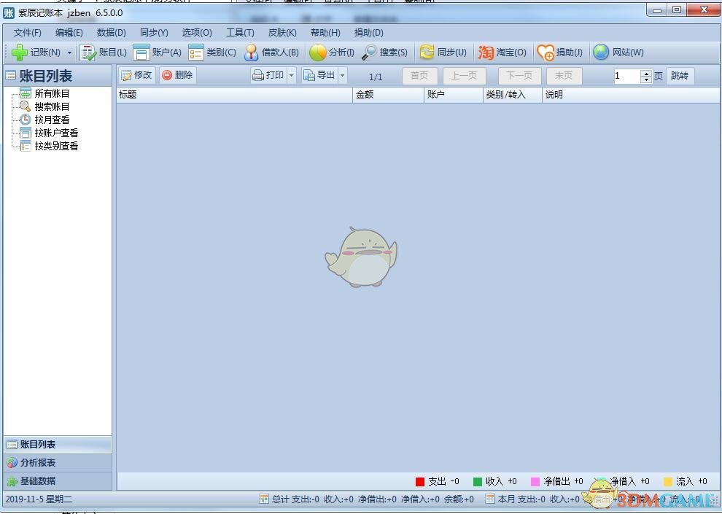This screenshot has width=722, height=514.
Task: Click the page number input field
Action: [626, 76]
